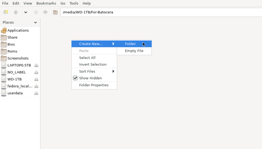Click the new tab toolbar icon
Viewport: 262px width, 149px height.
[6, 12]
